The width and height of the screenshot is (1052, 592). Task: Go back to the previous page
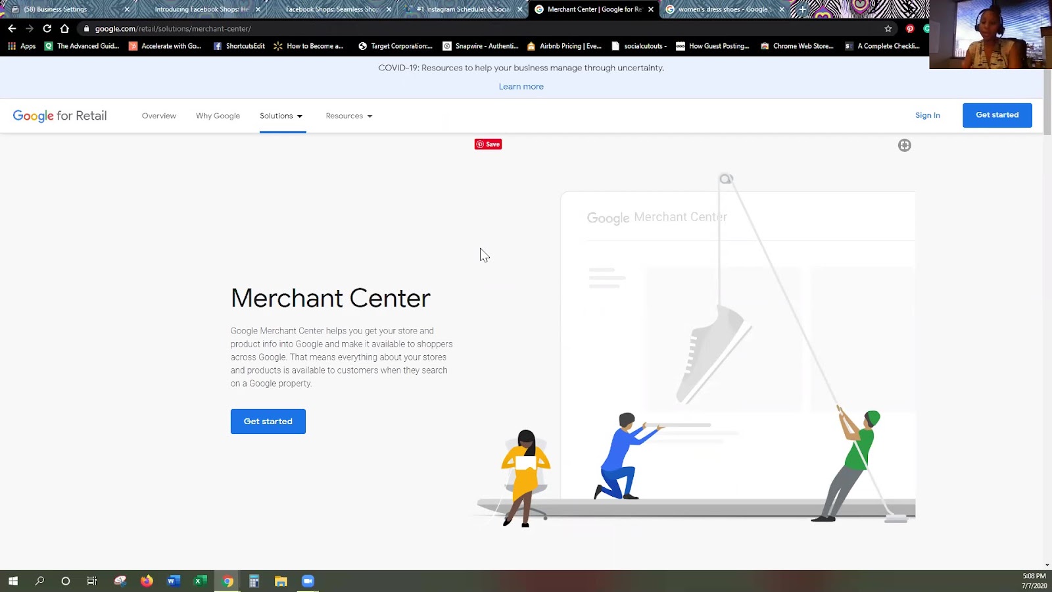(12, 28)
